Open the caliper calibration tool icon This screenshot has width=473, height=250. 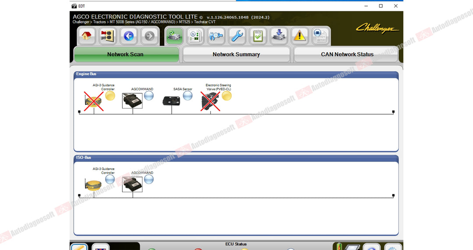tap(216, 36)
